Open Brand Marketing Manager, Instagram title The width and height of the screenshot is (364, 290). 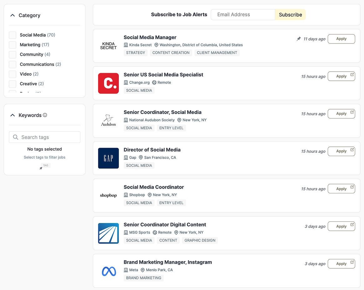pyautogui.click(x=168, y=262)
